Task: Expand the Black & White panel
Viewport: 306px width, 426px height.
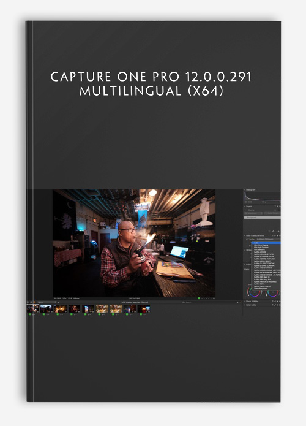Action: [244, 302]
